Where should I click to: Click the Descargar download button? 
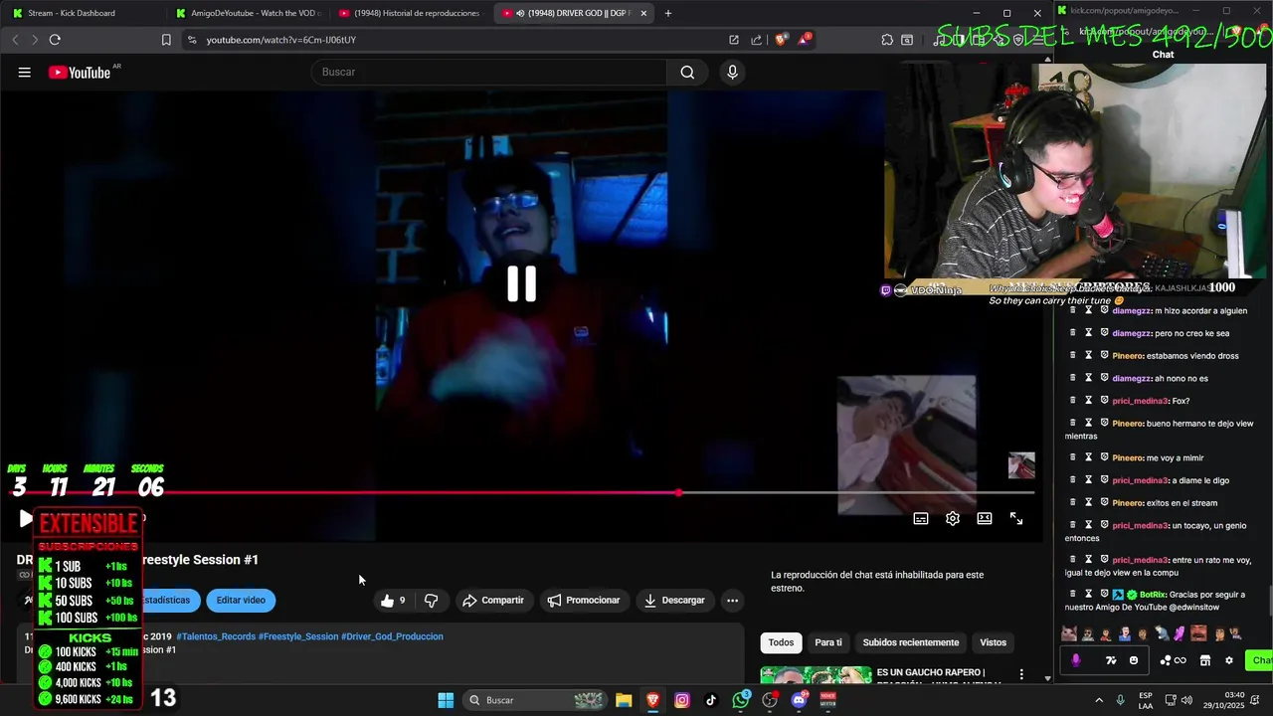(674, 601)
